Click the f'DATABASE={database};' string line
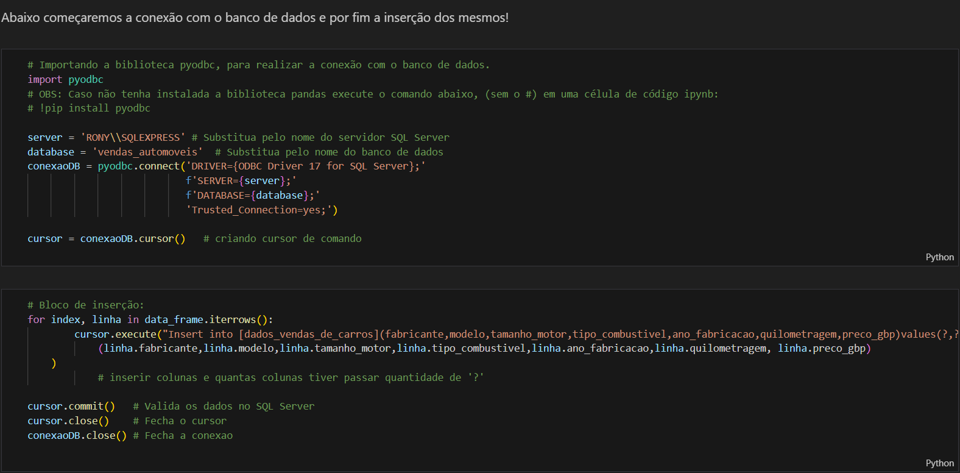 click(x=253, y=195)
